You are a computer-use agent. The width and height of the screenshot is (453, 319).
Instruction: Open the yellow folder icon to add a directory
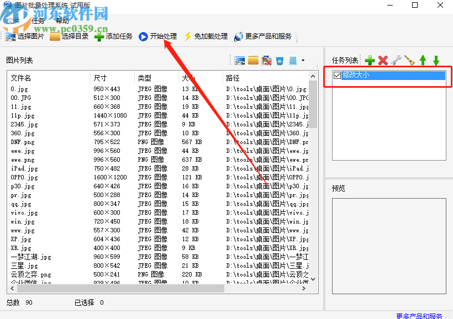[x=253, y=60]
